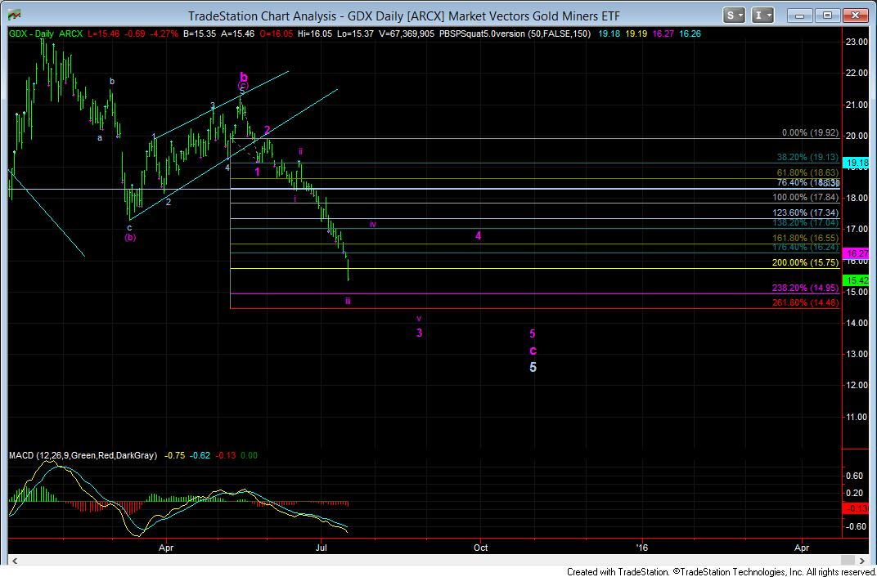Click the green 15.42 last price marker
This screenshot has height=577, width=877.
tap(858, 280)
